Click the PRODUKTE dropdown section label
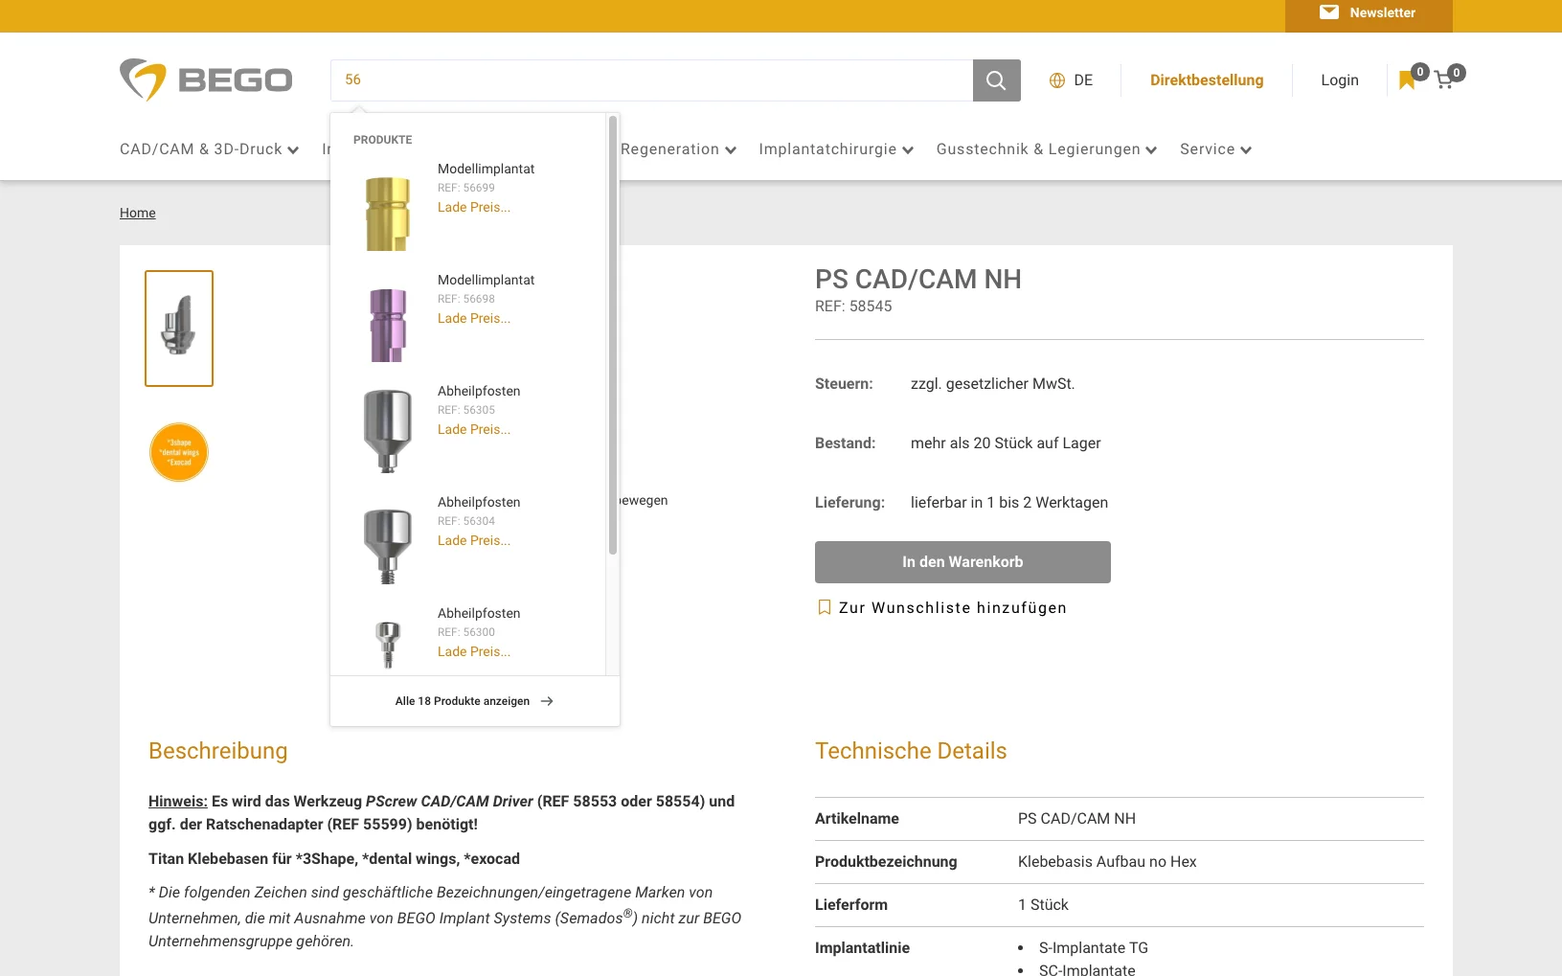The width and height of the screenshot is (1562, 976). click(x=383, y=140)
